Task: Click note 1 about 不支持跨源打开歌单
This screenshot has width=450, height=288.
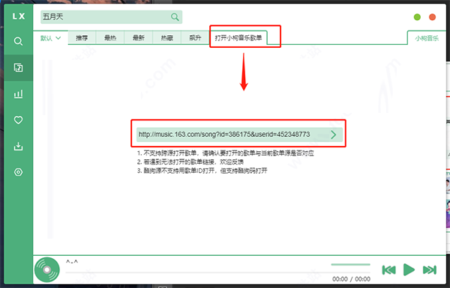Action: click(225, 153)
